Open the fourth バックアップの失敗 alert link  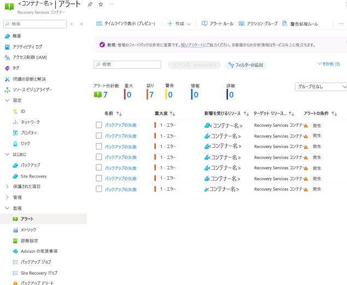[121, 157]
